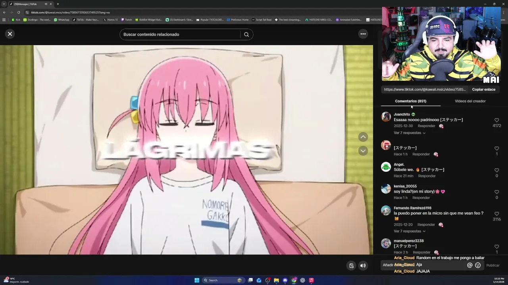The width and height of the screenshot is (508, 285).
Task: Go to previous video with up arrow
Action: tap(363, 137)
